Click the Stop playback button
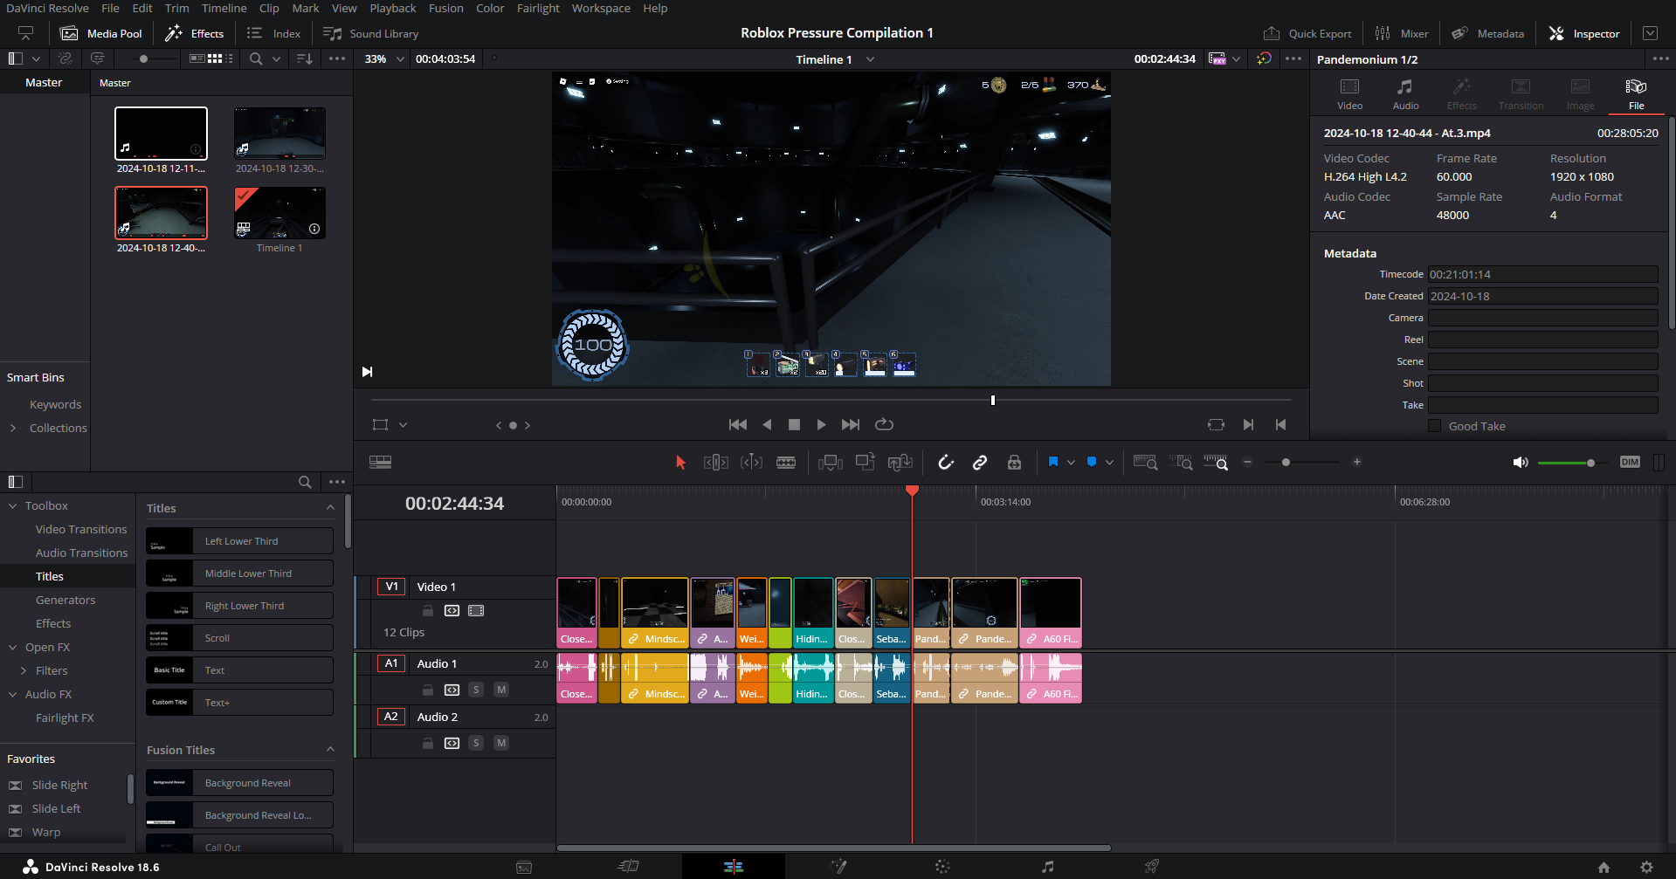This screenshot has width=1676, height=879. [x=794, y=425]
